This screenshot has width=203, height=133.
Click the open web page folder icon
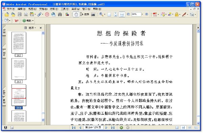pyautogui.click(x=13, y=14)
